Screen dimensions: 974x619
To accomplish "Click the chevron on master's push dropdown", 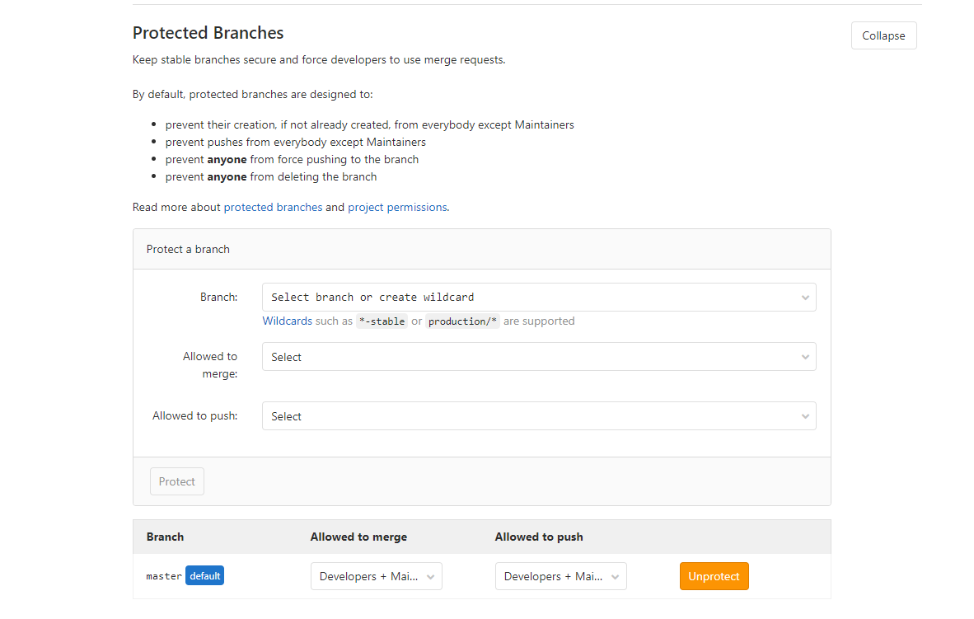I will (x=616, y=577).
